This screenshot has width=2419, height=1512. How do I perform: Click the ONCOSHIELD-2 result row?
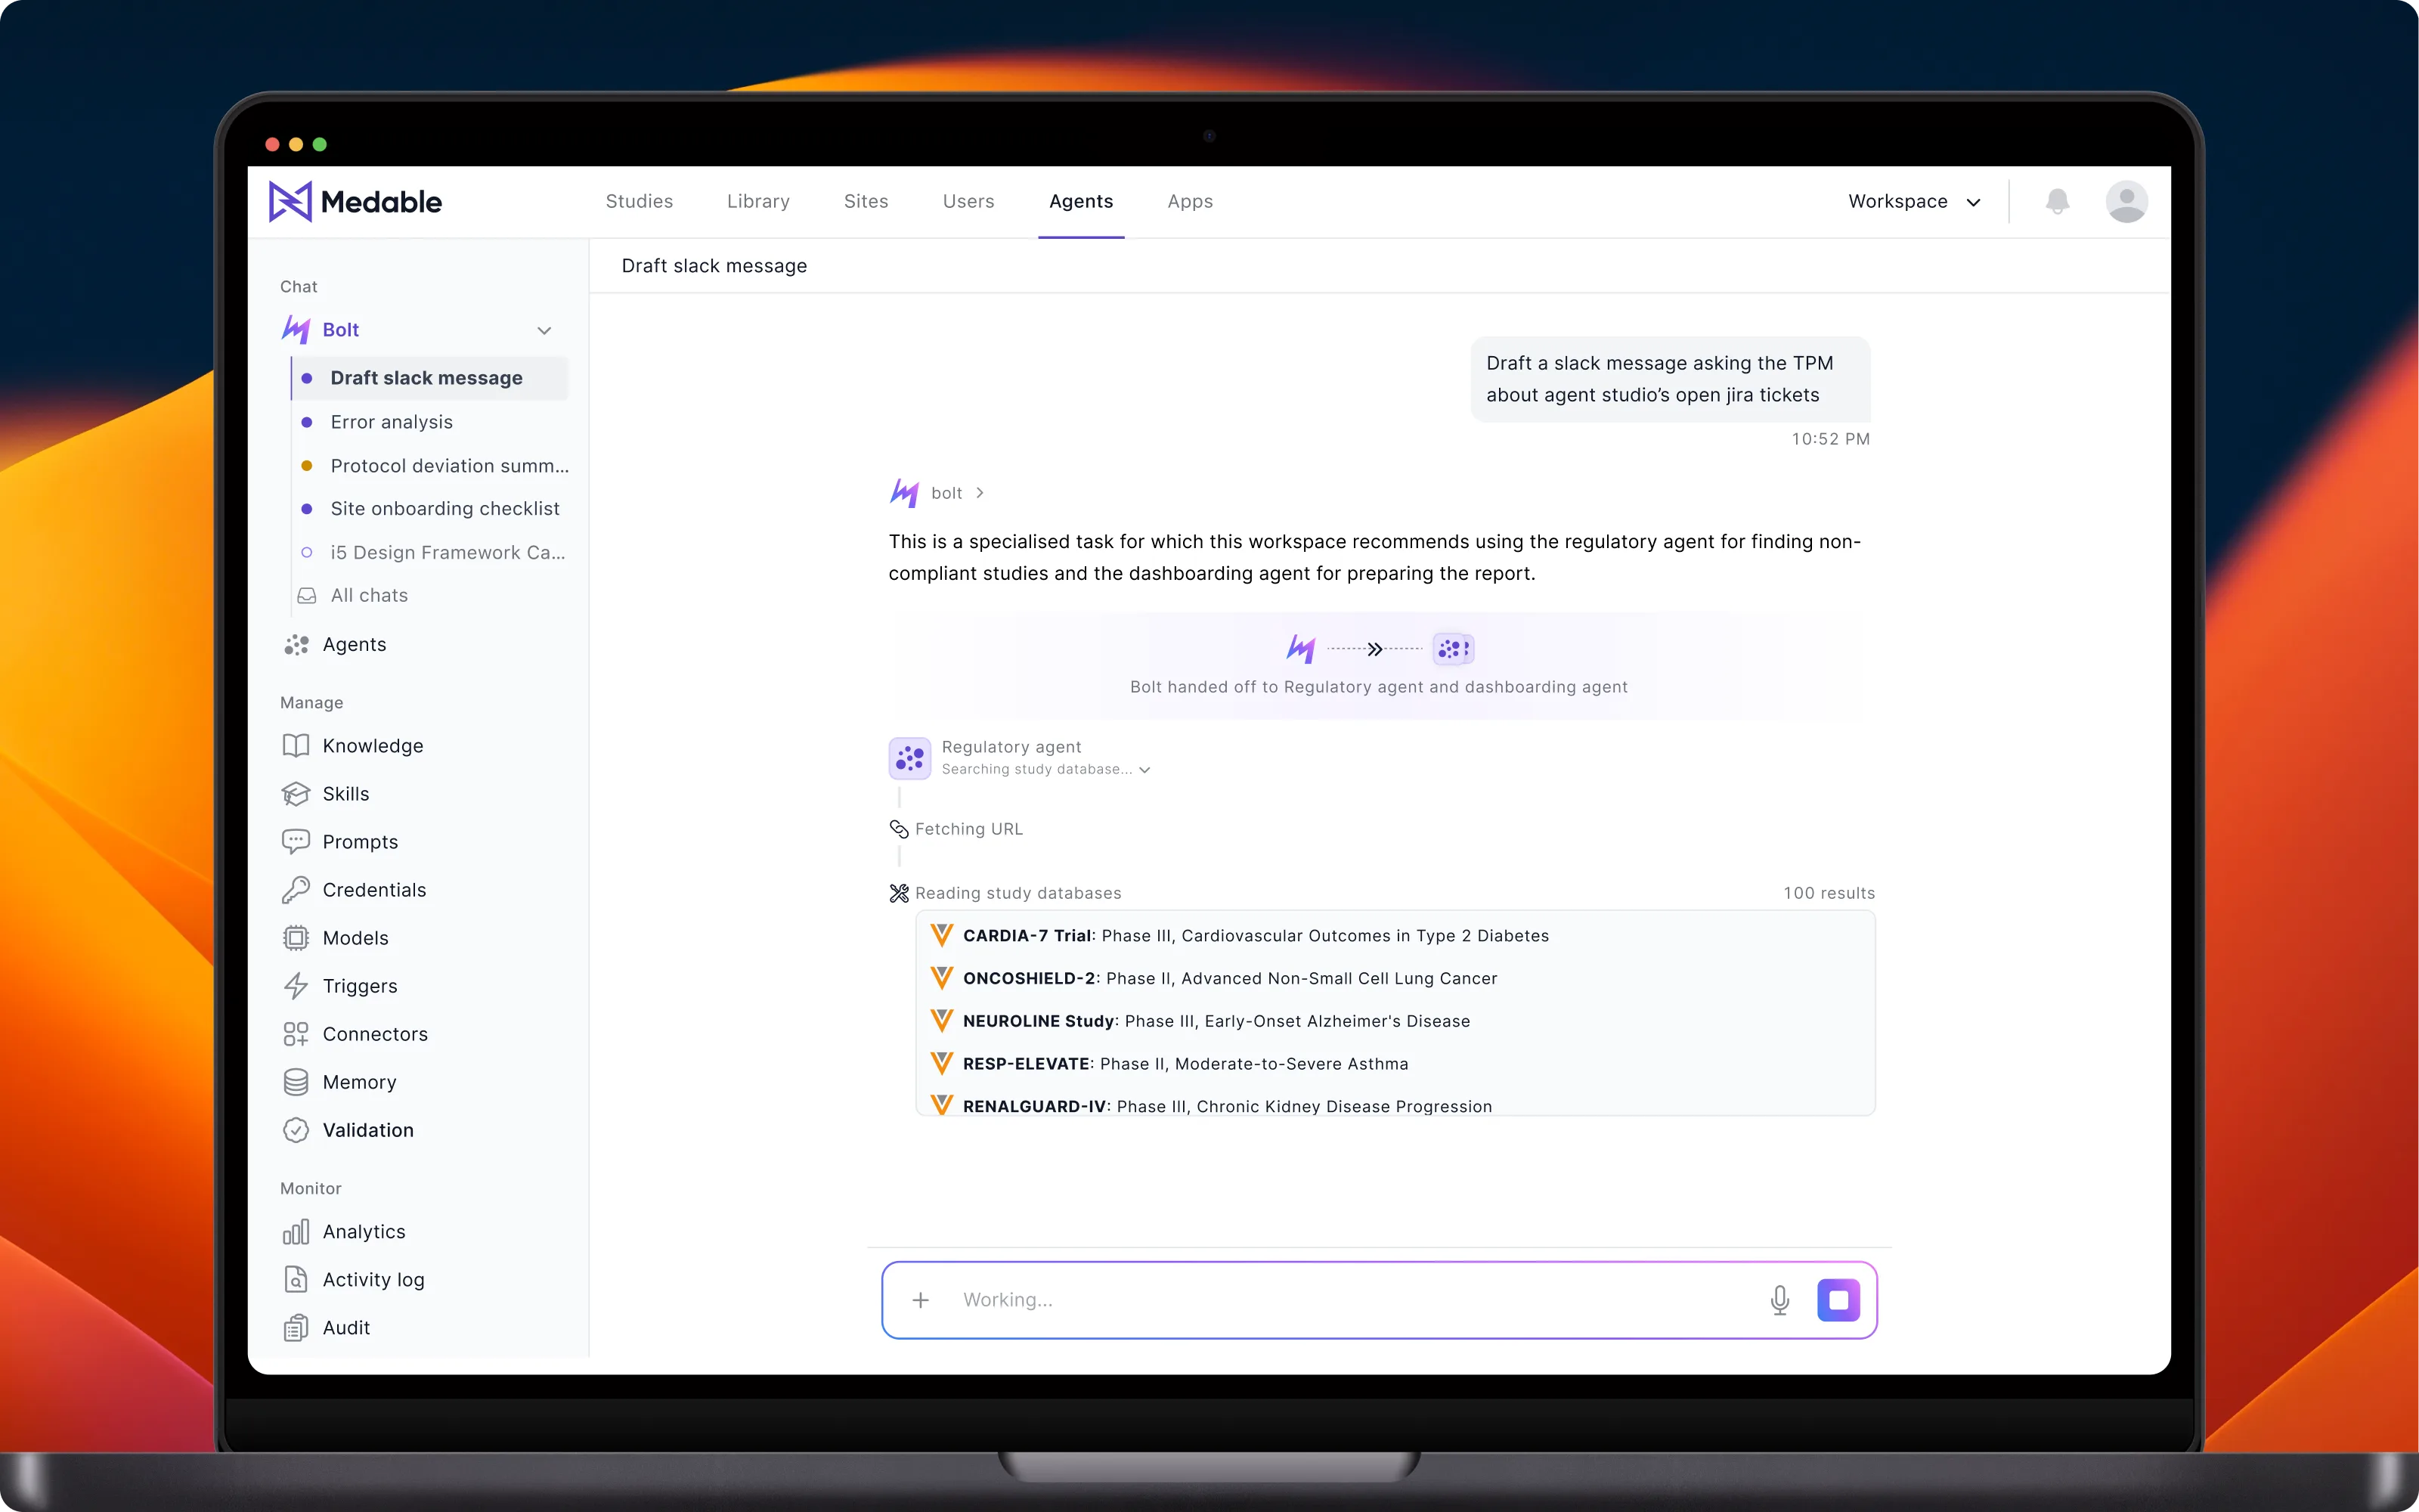pyautogui.click(x=1215, y=979)
